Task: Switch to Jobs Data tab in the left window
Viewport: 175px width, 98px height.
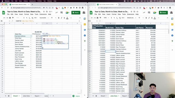Action: point(27,96)
